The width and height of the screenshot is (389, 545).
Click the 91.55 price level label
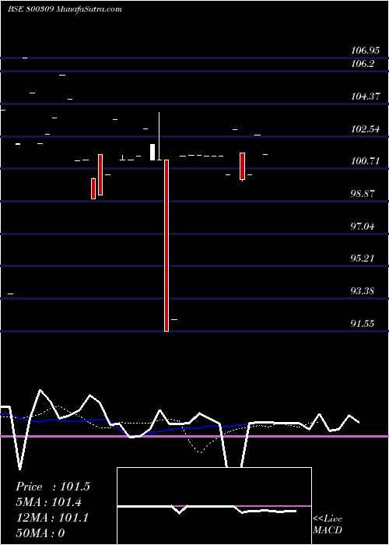tap(363, 324)
